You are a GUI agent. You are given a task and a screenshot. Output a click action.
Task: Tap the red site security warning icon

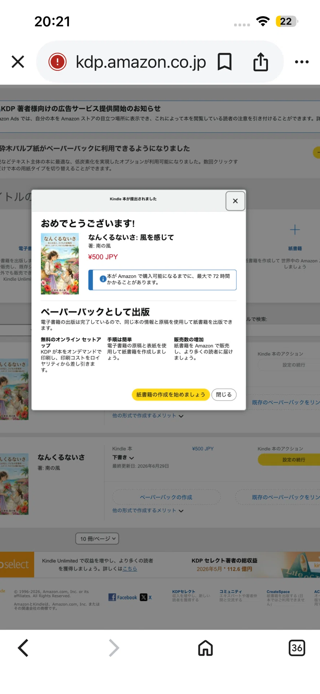tap(57, 62)
